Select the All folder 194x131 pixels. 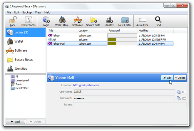14,76
